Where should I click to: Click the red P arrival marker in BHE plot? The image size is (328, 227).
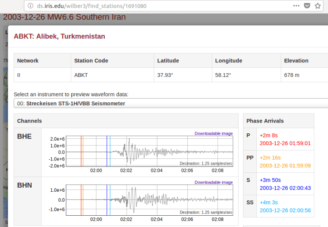81,151
